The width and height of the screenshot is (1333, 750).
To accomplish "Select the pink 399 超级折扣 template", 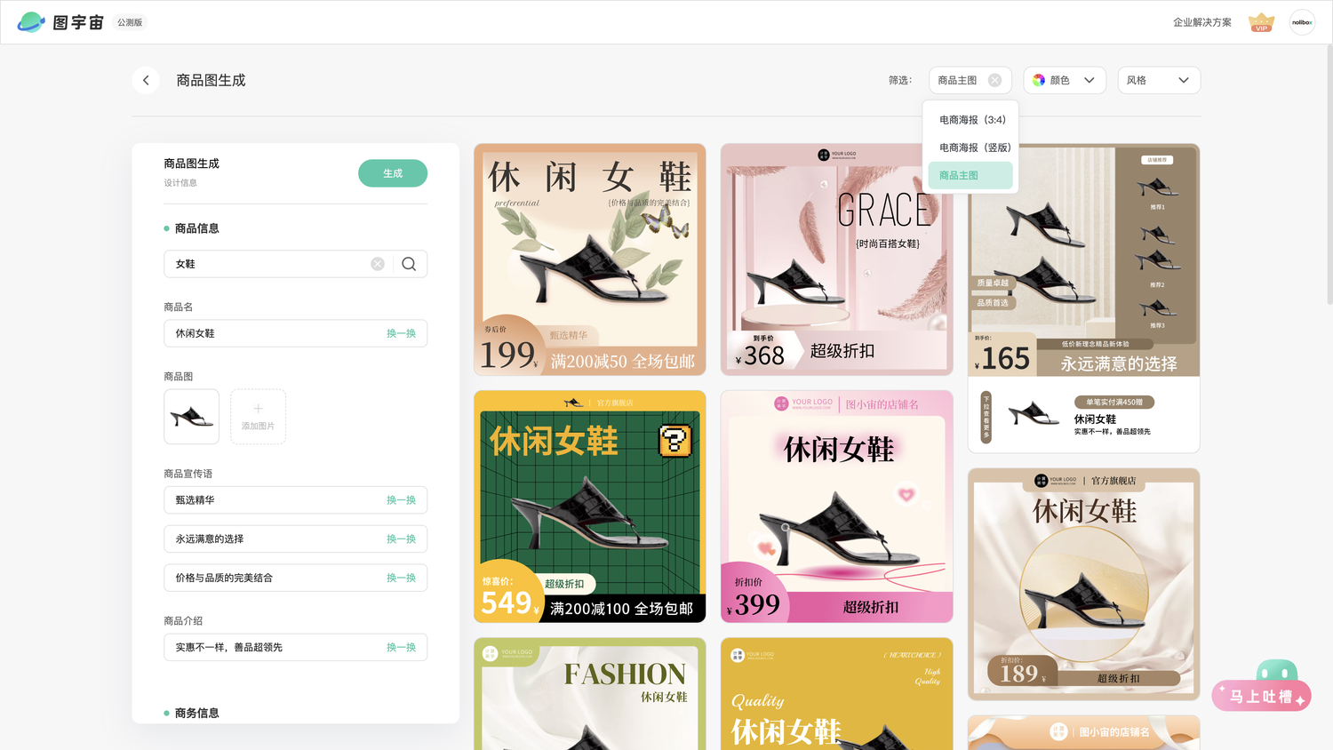I will tap(836, 507).
